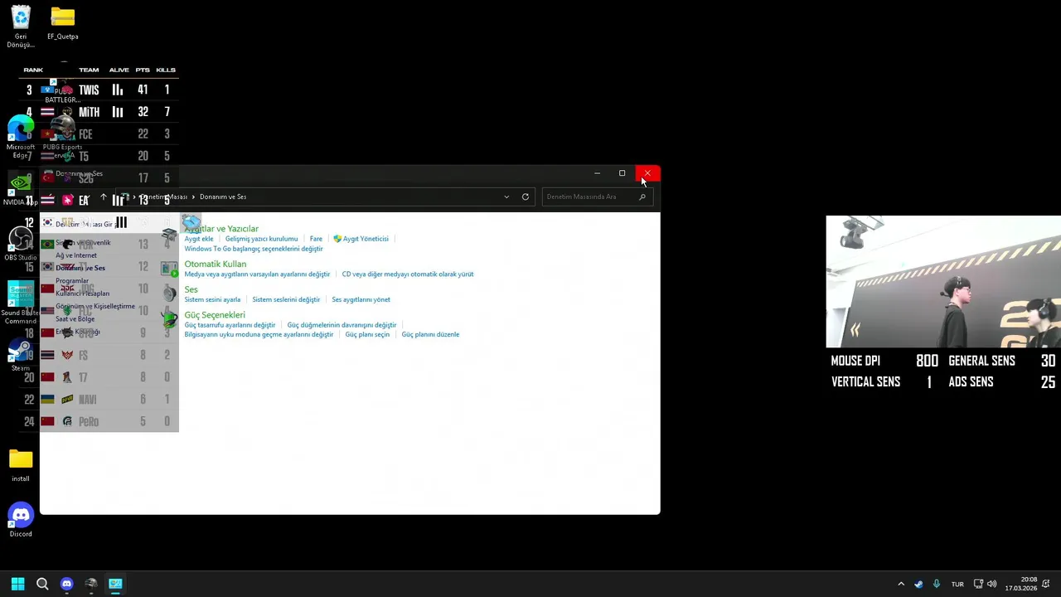Click Denetim Masasında Ara search field
1061x597 pixels.
coord(597,197)
